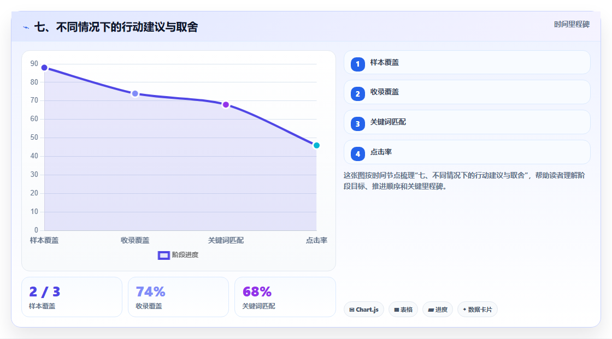This screenshot has width=612, height=339.
Task: Click the 进度 tag
Action: [x=438, y=310]
